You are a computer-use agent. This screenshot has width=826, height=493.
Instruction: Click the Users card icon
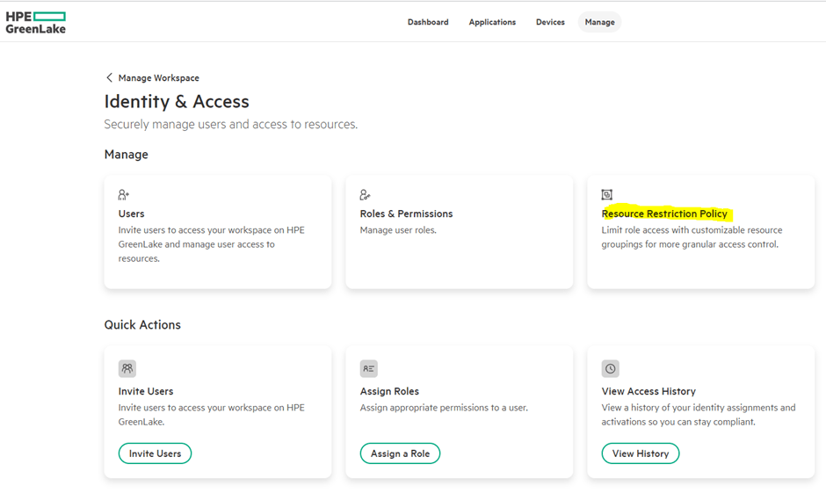point(124,194)
